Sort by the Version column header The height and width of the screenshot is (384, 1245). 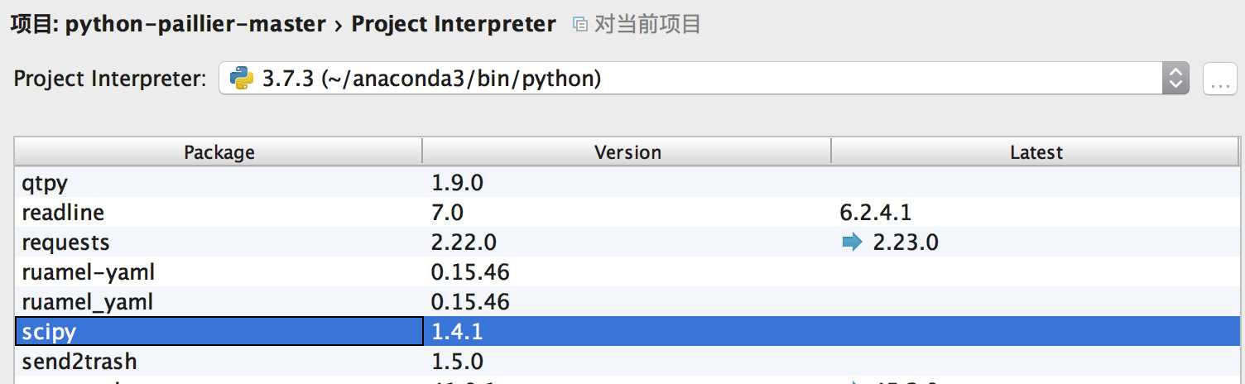tap(627, 152)
